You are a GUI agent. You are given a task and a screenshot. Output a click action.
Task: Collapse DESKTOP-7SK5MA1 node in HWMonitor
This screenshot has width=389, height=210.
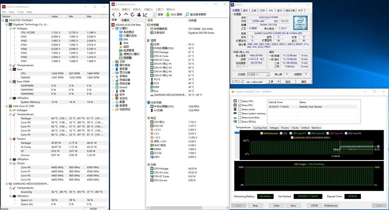3,20
